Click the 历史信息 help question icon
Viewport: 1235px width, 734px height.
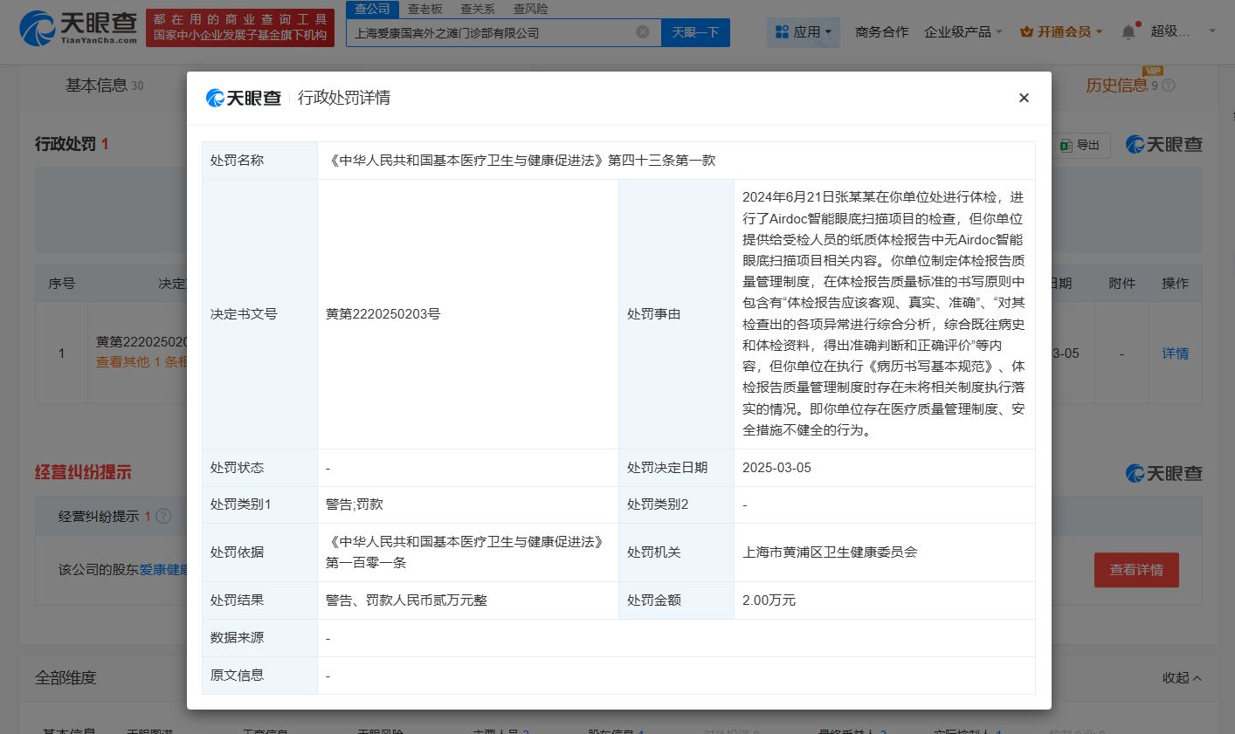(x=1169, y=86)
